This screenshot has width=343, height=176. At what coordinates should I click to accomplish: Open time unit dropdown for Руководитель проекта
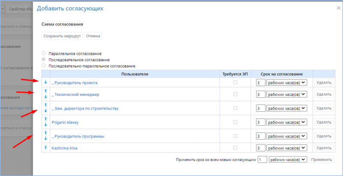[286, 83]
